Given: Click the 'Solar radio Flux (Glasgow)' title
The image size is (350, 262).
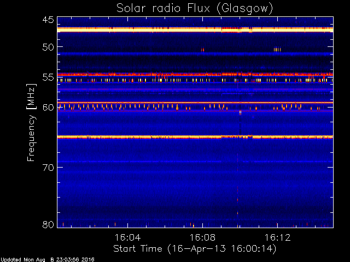Looking at the screenshot, I should (x=195, y=9).
